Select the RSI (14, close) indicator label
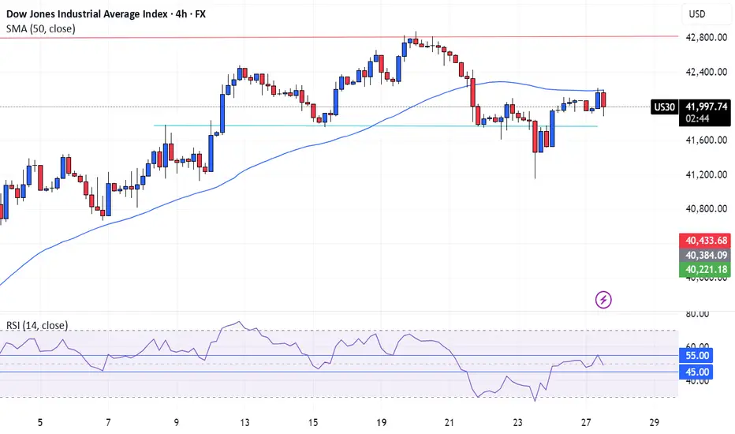 (x=37, y=325)
